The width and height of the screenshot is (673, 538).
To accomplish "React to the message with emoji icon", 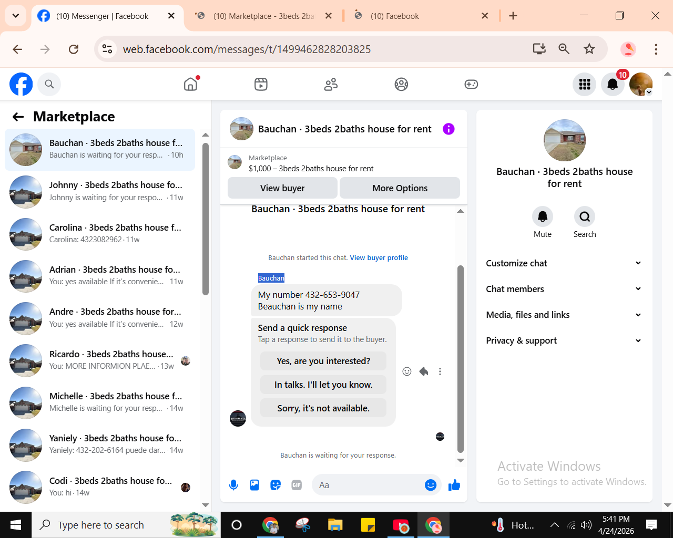I will (407, 371).
